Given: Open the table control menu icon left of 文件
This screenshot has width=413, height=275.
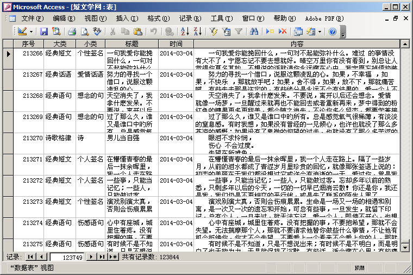Looking at the screenshot, I should pos(12,18).
